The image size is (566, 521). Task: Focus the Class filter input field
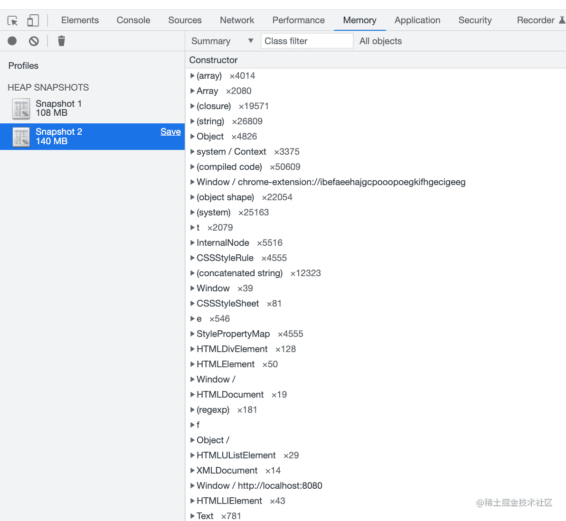[307, 41]
